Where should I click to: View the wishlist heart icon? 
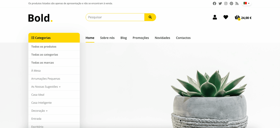226,17
